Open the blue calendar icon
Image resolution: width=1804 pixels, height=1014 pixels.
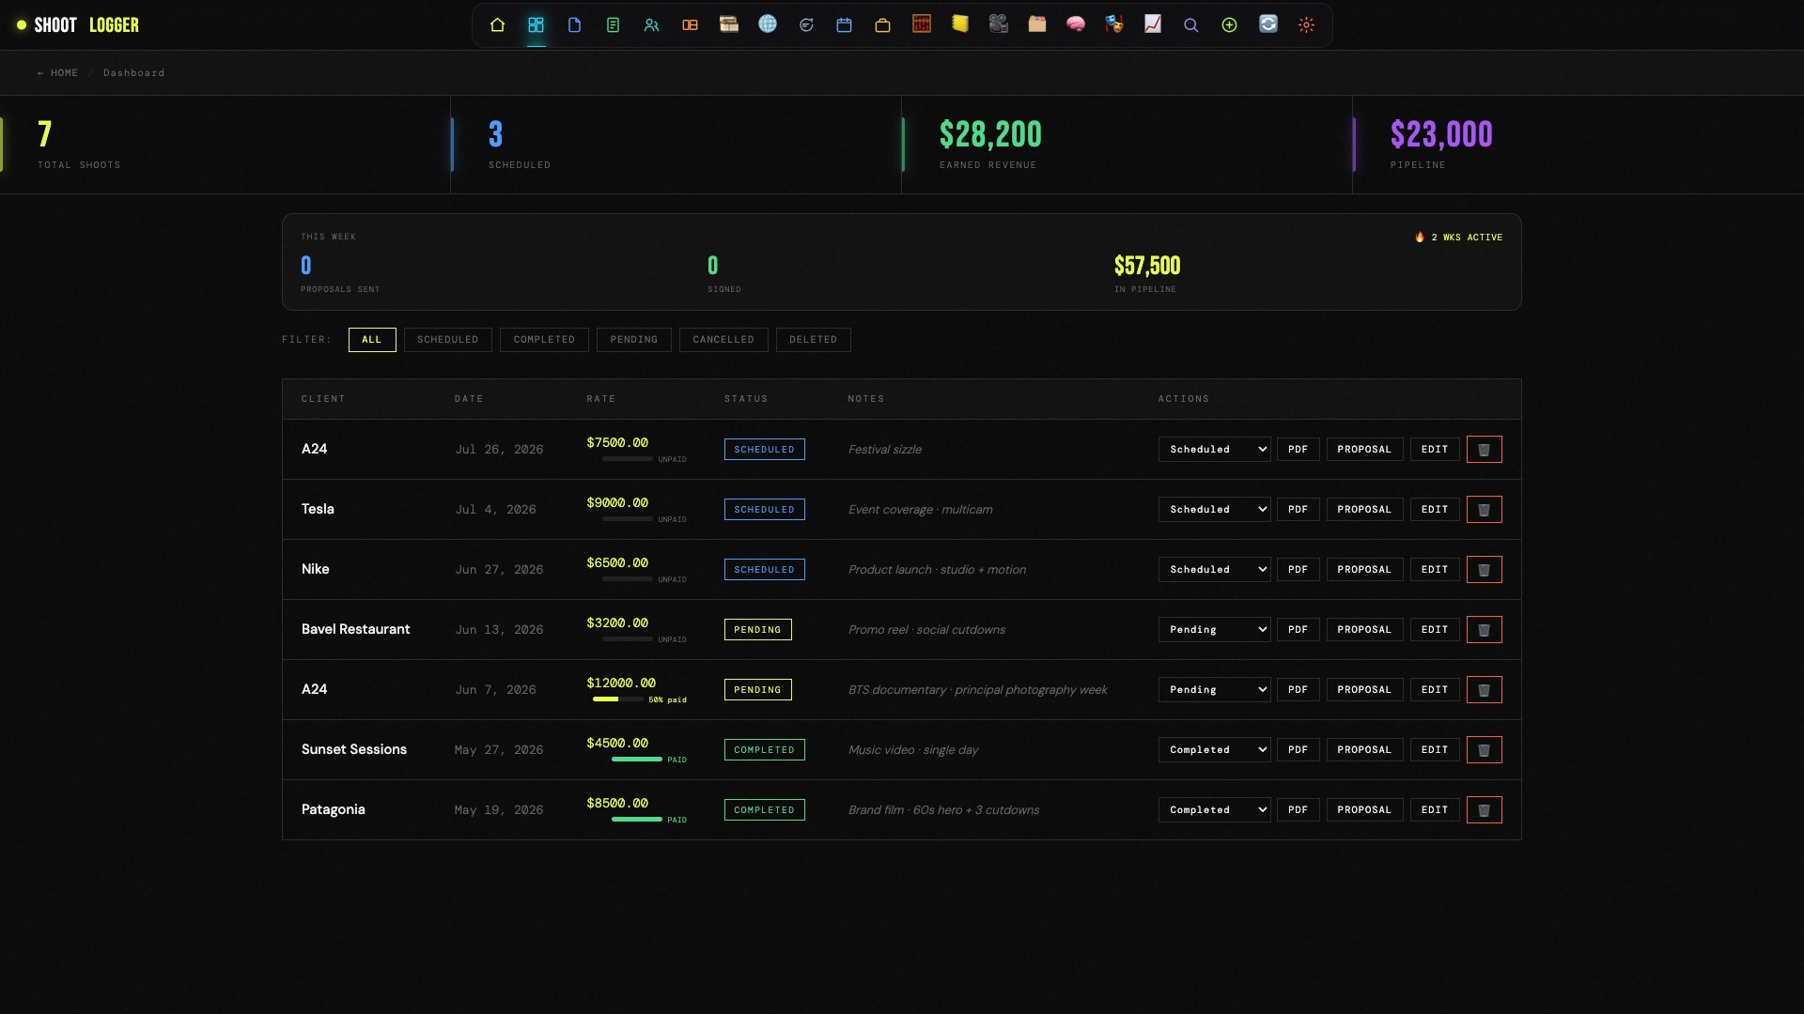(x=844, y=25)
